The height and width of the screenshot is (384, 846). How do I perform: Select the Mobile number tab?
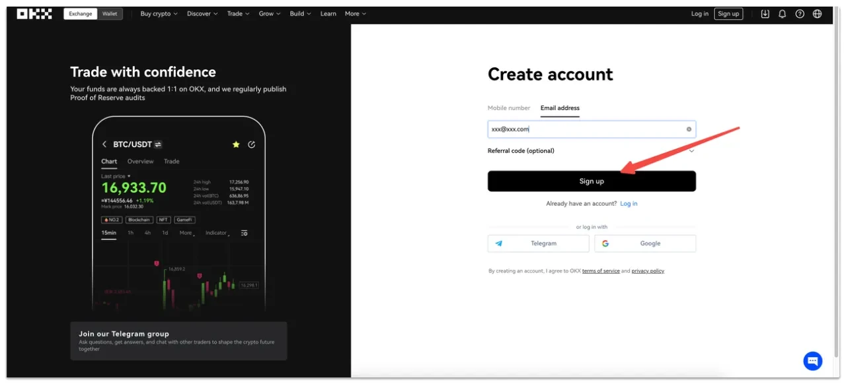click(509, 108)
